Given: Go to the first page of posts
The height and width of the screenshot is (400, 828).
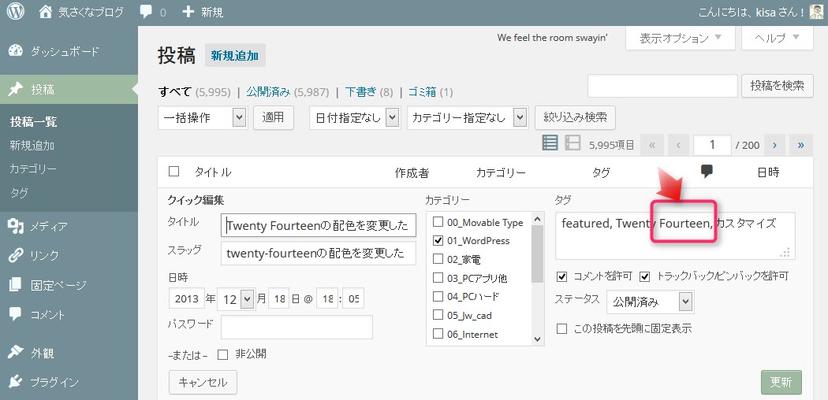Looking at the screenshot, I should pos(652,145).
